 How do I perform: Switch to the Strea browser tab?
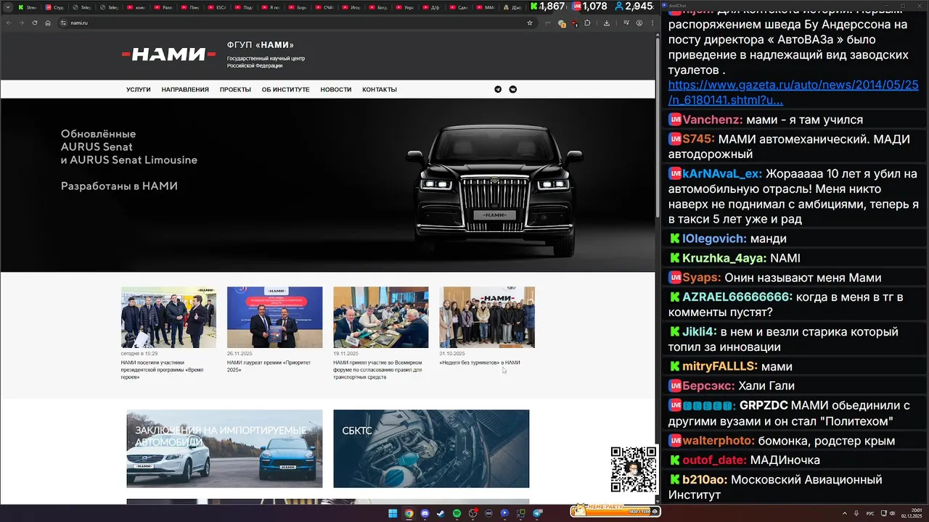pos(28,7)
